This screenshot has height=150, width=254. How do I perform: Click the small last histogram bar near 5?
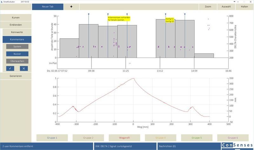204,56
